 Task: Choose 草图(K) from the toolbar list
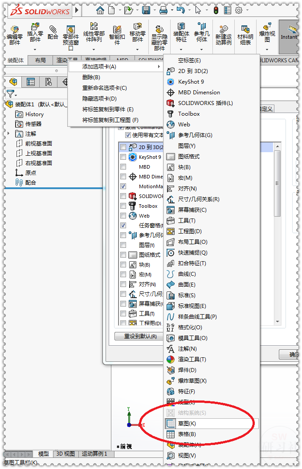tap(211, 424)
